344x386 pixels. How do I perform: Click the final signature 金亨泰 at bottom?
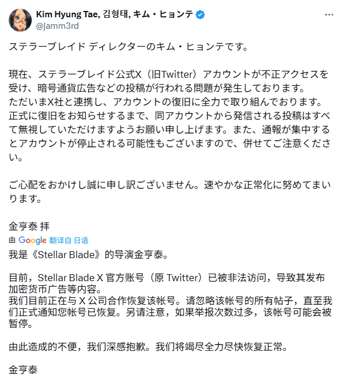coord(23,370)
